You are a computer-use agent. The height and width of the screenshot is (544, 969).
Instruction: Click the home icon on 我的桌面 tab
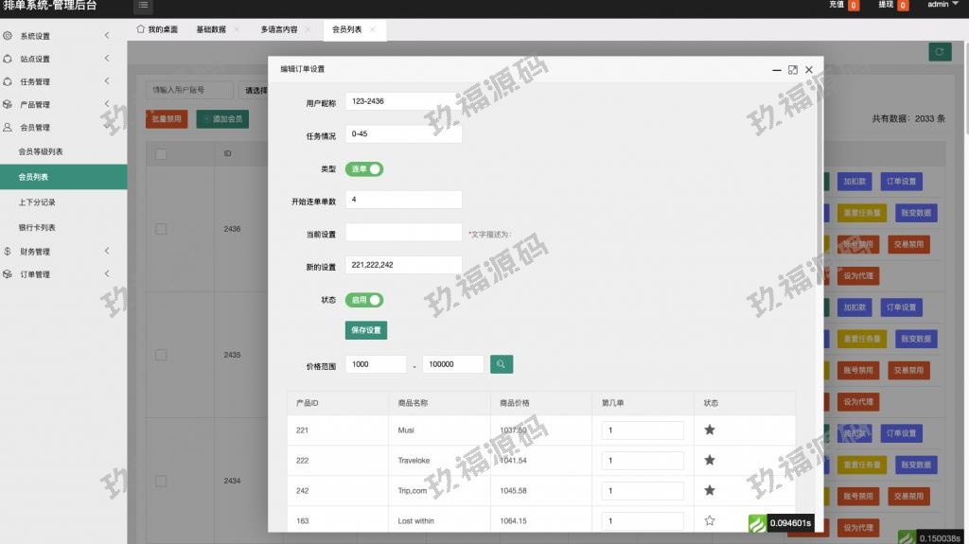[141, 29]
